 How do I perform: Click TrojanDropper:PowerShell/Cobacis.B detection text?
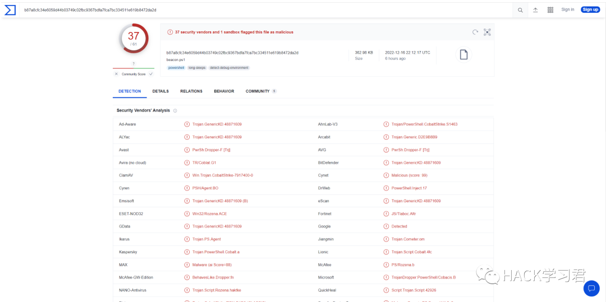coord(423,277)
